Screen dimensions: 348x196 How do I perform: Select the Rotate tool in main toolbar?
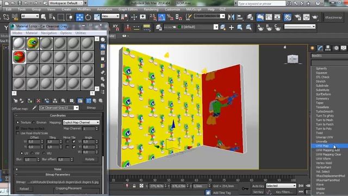pos(88,17)
